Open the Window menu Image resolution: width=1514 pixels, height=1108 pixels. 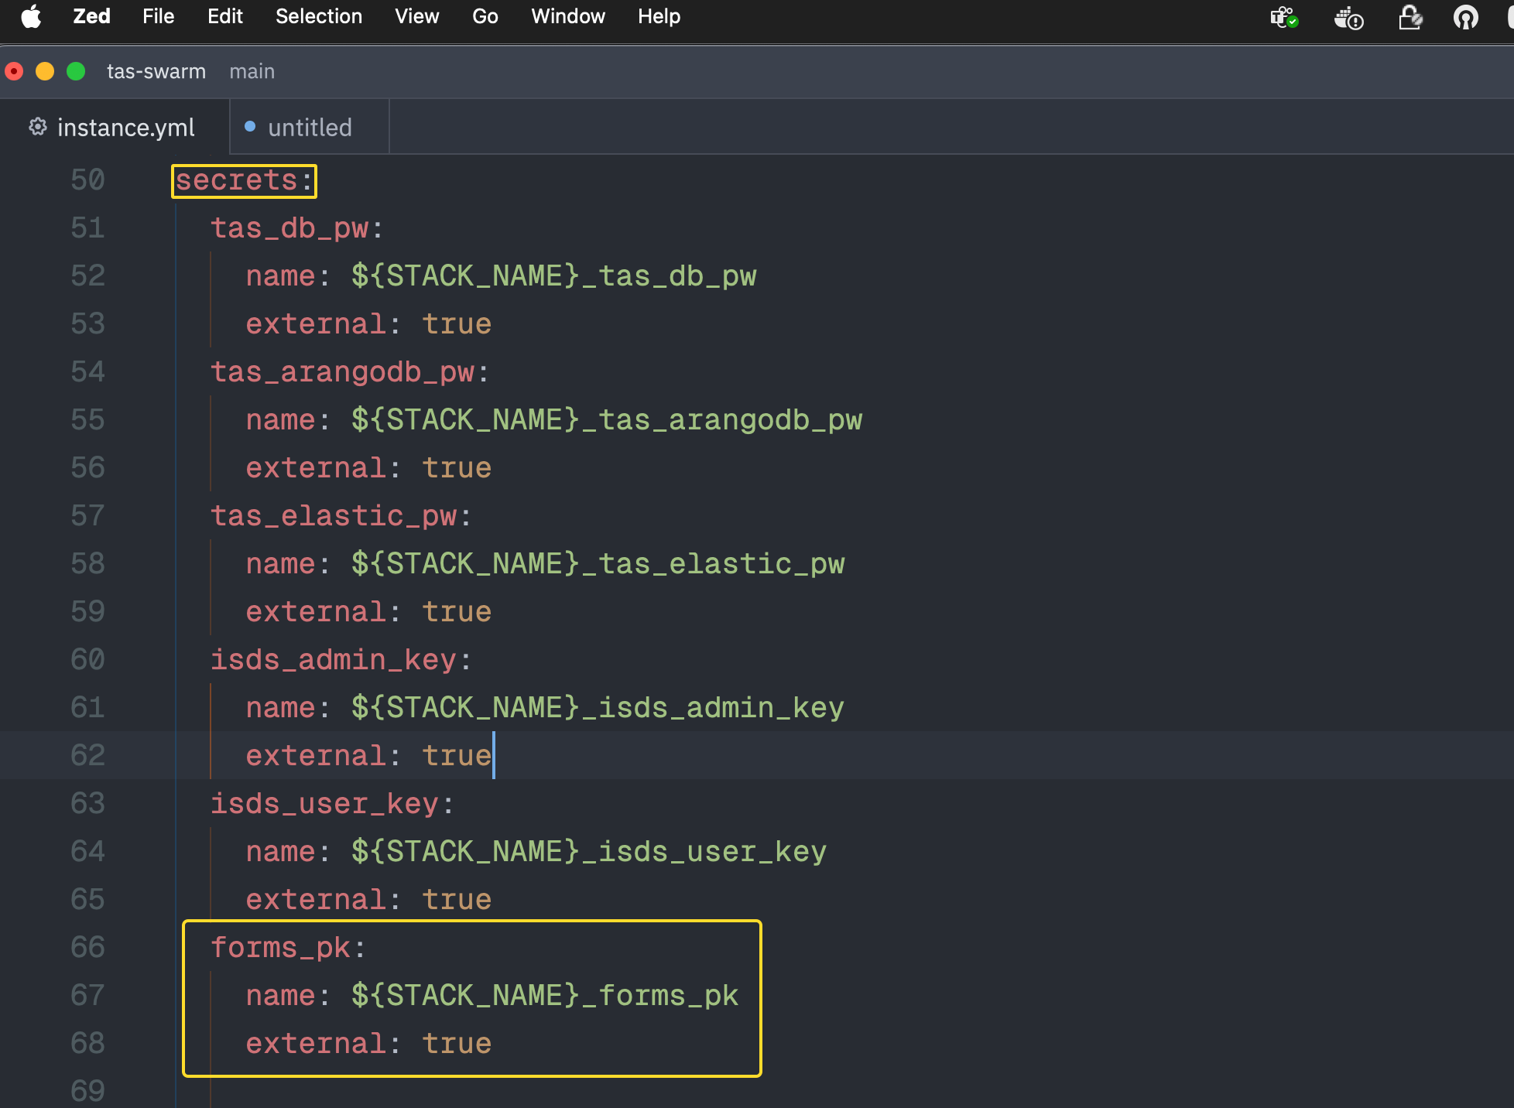coord(568,16)
